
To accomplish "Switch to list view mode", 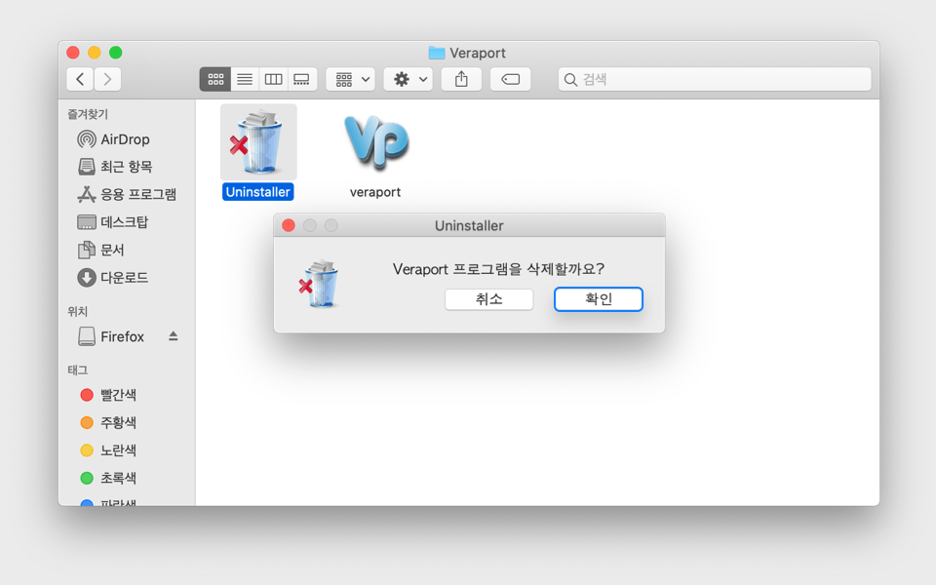I will pyautogui.click(x=245, y=79).
